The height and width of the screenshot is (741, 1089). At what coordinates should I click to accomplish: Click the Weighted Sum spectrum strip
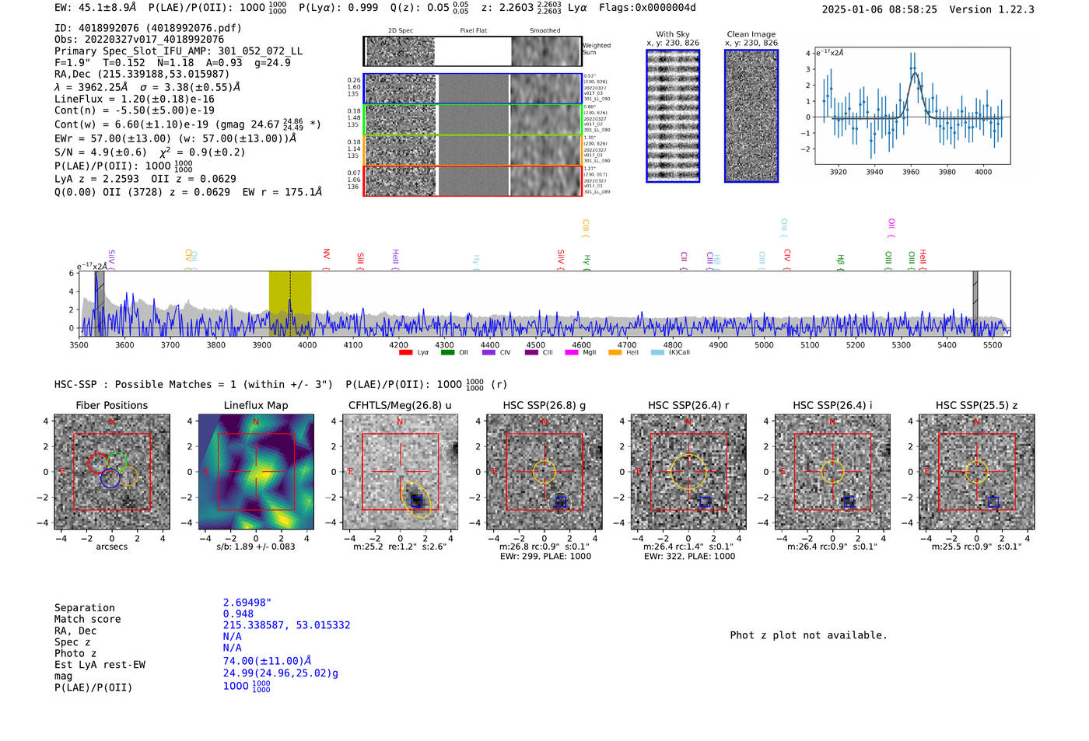472,51
